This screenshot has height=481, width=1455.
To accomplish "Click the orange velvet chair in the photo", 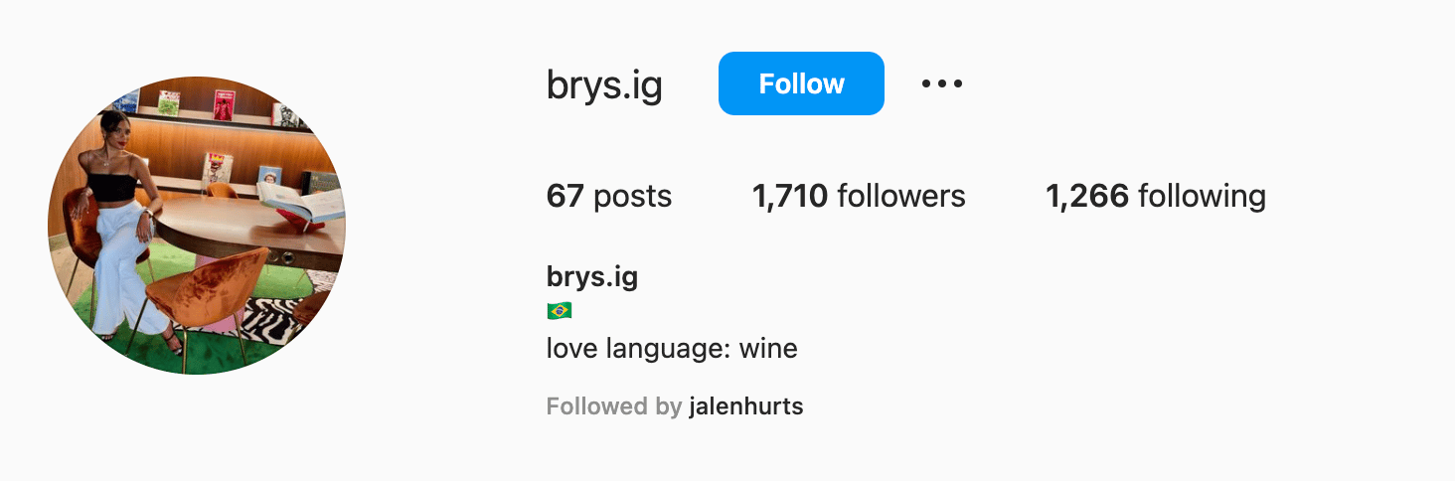I will [209, 293].
